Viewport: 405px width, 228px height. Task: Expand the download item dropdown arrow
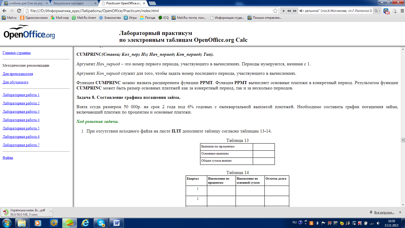pyautogui.click(x=51, y=212)
